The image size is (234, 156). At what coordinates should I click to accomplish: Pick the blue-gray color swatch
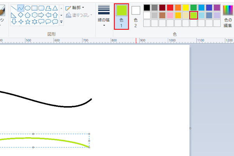[x=209, y=15]
